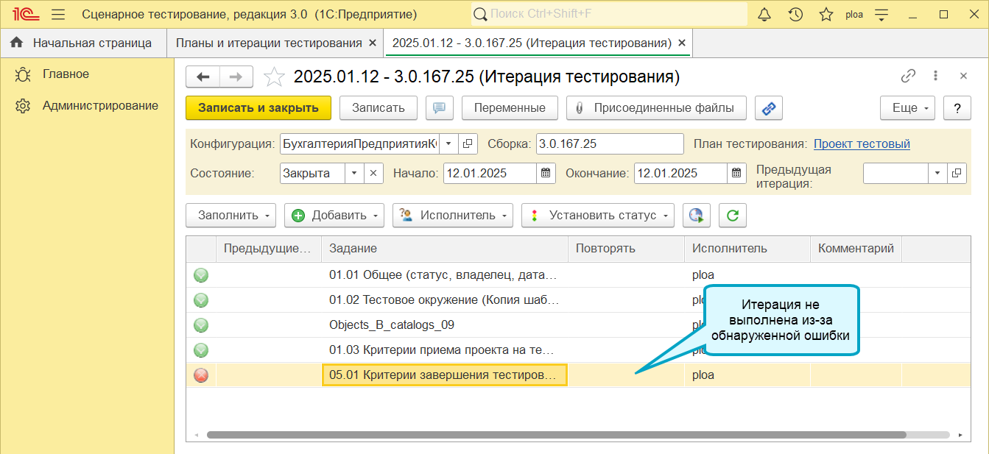Viewport: 989px width, 454px height.
Task: Click the ploa user name in title bar
Action: click(x=854, y=14)
